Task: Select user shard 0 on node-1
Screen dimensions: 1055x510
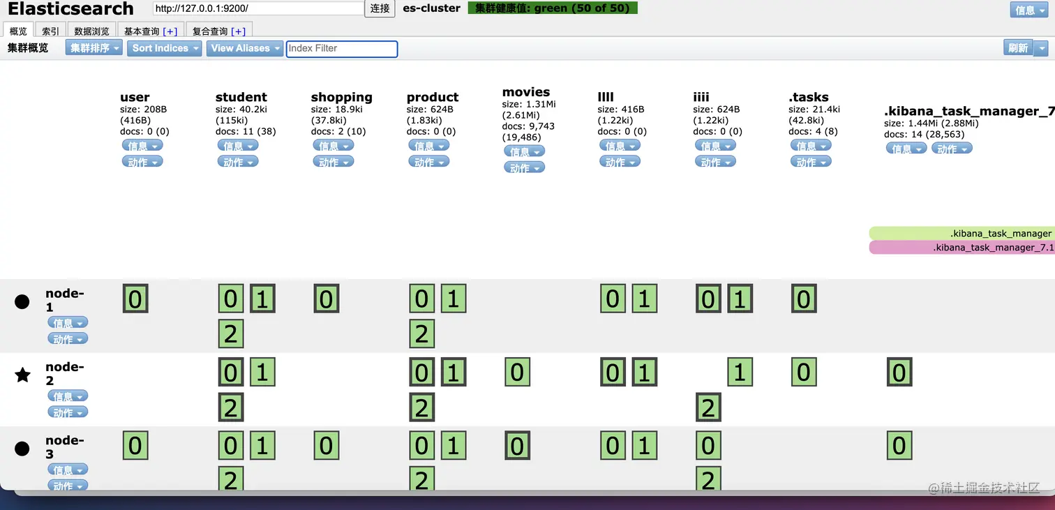Action: coord(135,299)
